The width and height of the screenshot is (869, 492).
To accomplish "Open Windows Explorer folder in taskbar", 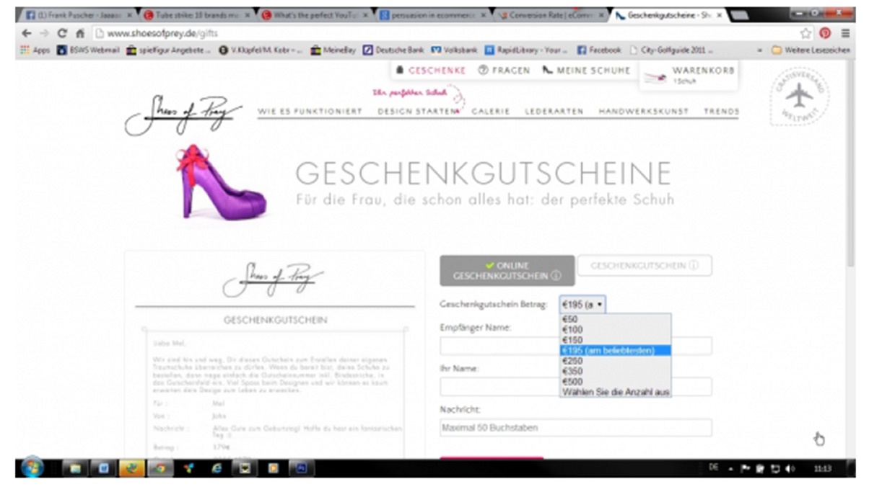I will pyautogui.click(x=75, y=468).
